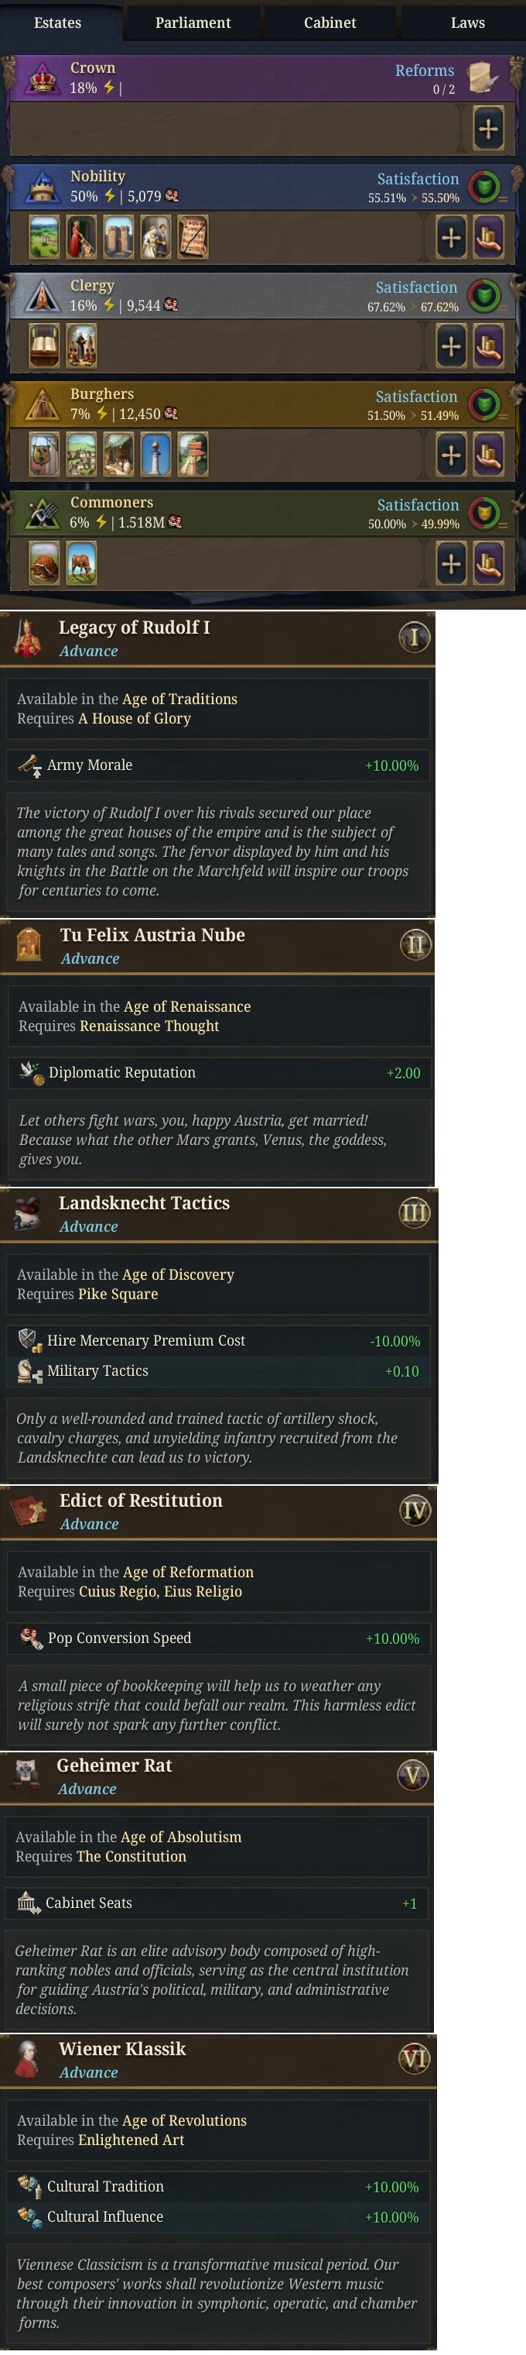Click the Clergy satisfaction shield indicator
This screenshot has width=526, height=2355.
[x=484, y=295]
